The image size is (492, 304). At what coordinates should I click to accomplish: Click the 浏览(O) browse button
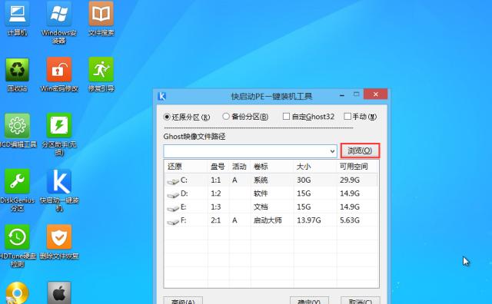[360, 150]
